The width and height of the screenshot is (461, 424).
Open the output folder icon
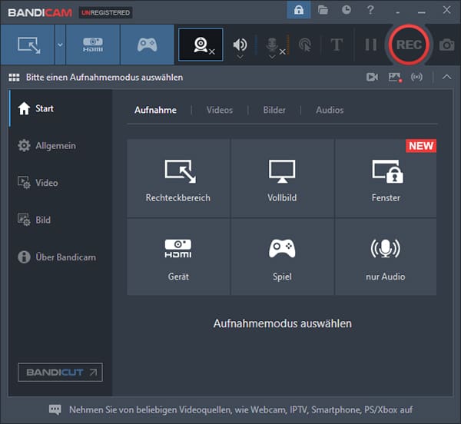(x=323, y=10)
